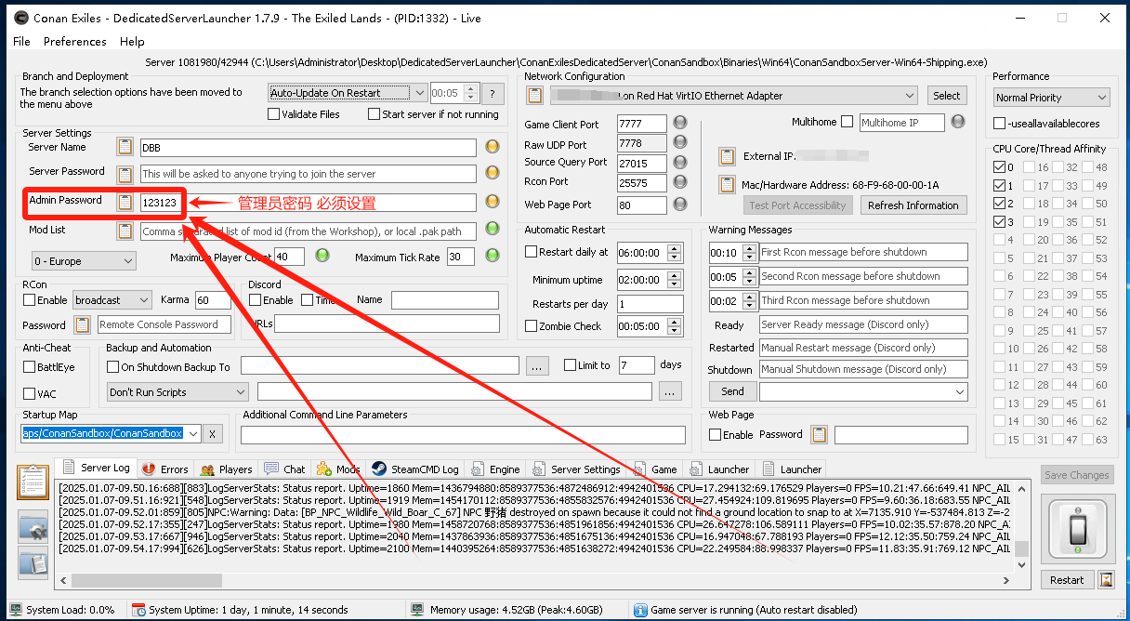Open the folder with gear icon

tap(33, 527)
